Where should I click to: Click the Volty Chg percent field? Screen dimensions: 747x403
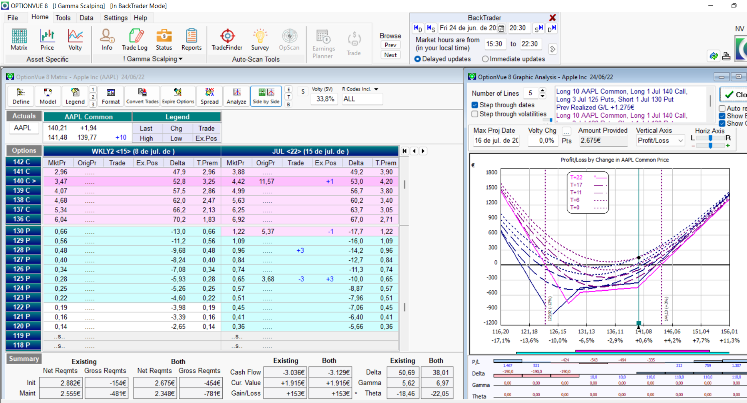542,141
